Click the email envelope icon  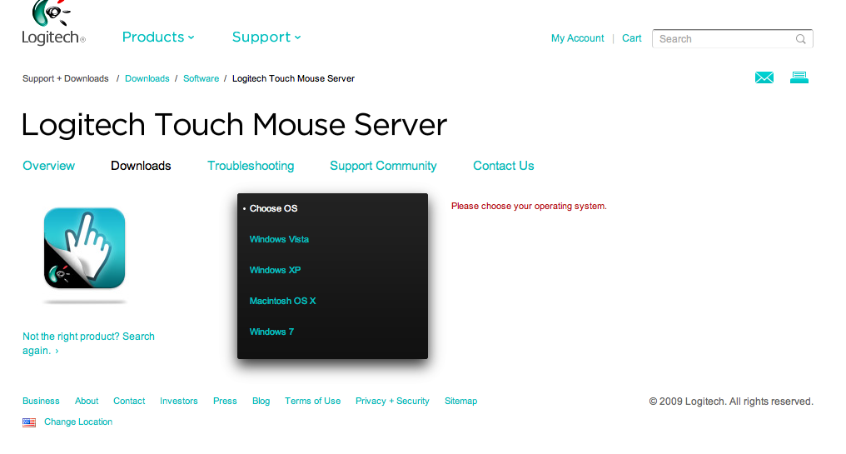click(x=764, y=77)
